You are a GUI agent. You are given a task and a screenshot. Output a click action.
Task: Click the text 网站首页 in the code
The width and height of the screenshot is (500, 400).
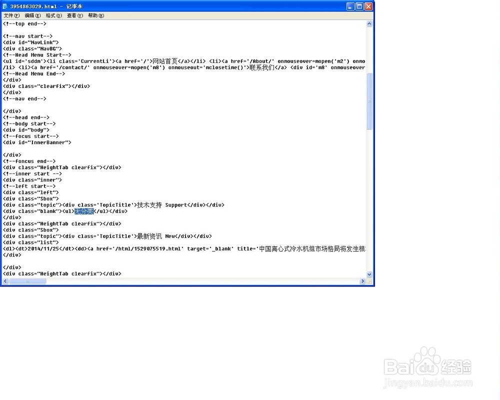pos(165,61)
